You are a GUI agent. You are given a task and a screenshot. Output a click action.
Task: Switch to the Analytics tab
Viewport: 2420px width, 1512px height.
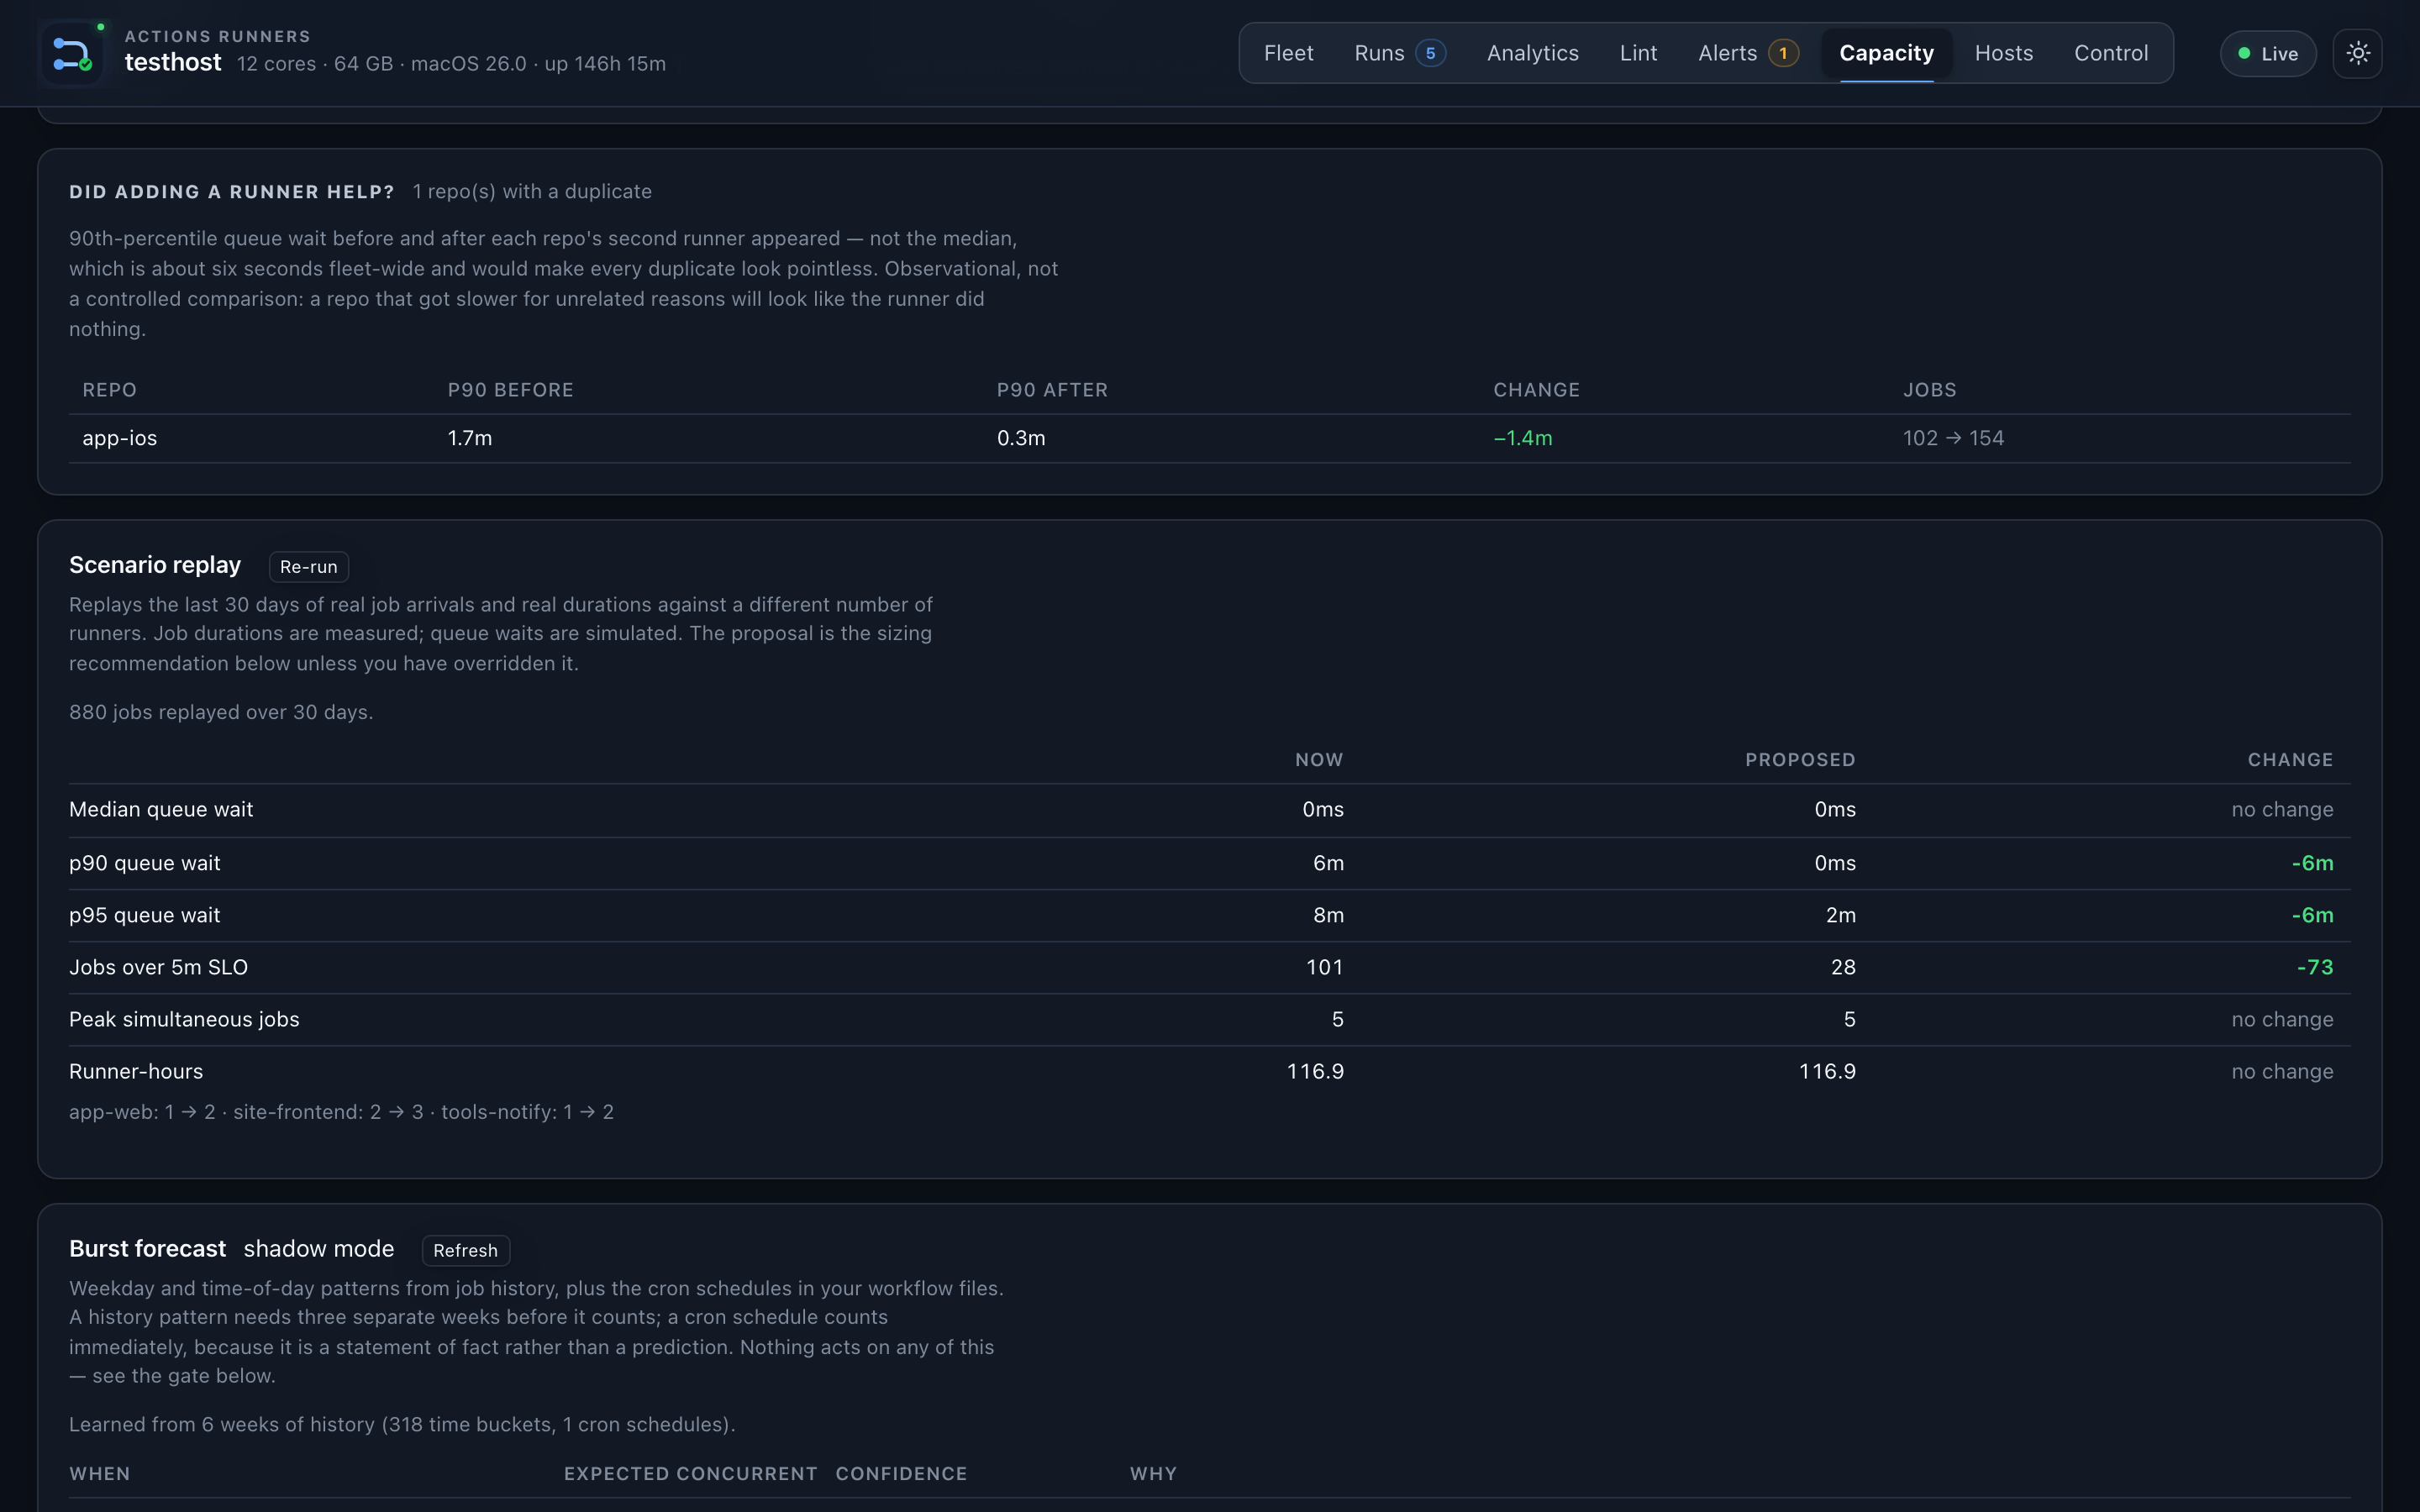tap(1532, 53)
